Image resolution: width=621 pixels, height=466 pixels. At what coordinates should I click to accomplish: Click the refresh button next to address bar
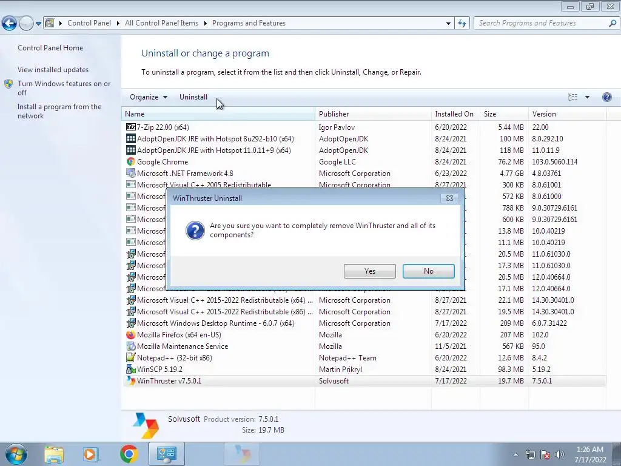[462, 24]
